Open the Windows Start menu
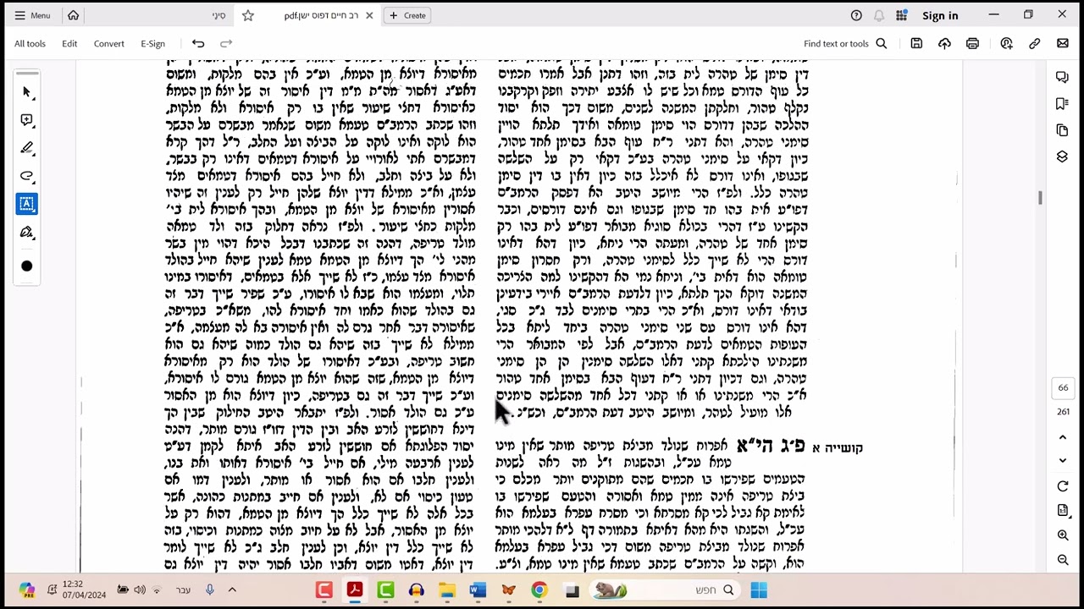The image size is (1084, 609). 758,590
